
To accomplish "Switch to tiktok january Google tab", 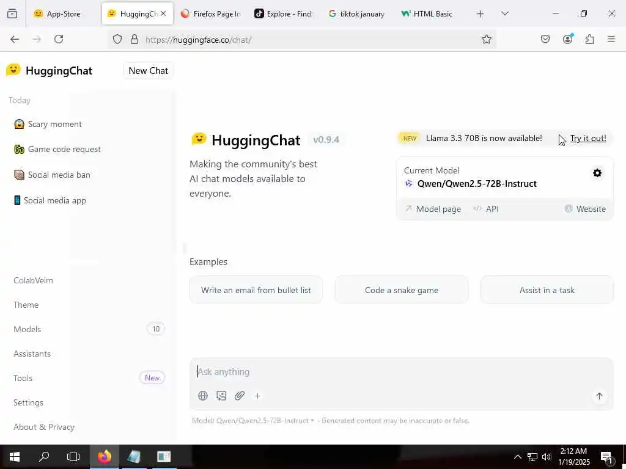I will tap(356, 13).
